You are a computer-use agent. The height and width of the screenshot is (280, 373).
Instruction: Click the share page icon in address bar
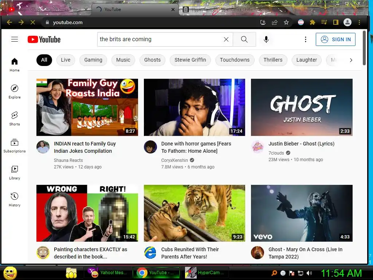(275, 22)
